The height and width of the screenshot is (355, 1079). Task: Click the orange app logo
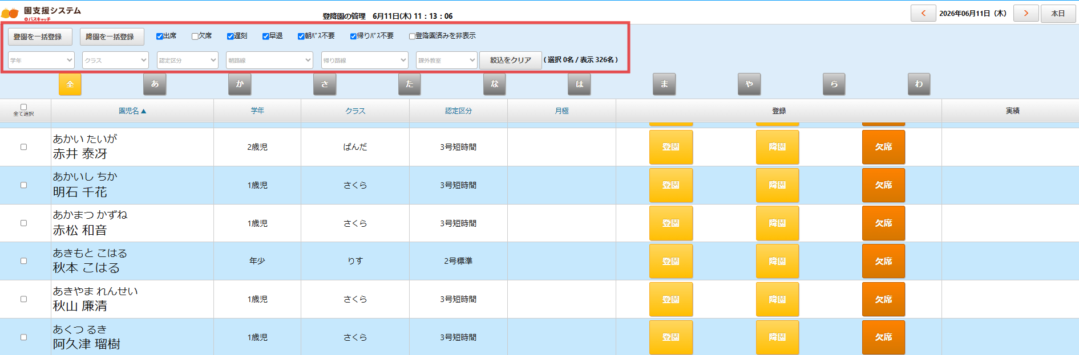pyautogui.click(x=10, y=13)
